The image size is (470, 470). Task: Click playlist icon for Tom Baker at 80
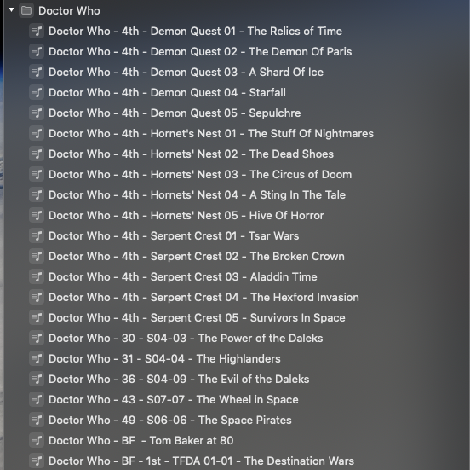coord(37,440)
